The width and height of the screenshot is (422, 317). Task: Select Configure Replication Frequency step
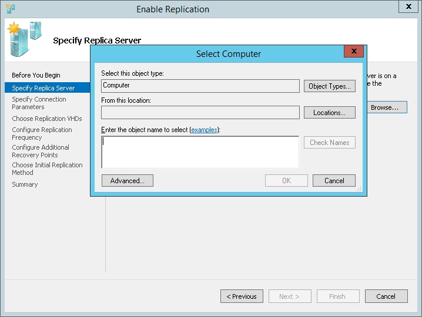pos(42,133)
